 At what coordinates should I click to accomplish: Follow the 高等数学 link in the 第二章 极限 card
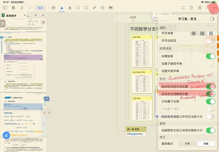click(134, 134)
